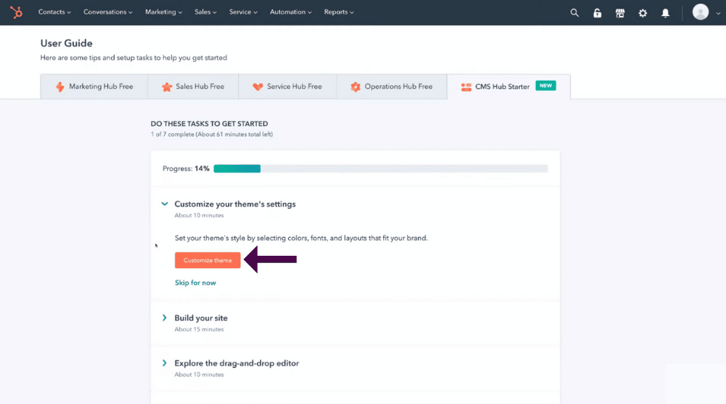Screen dimensions: 726x404
Task: Open the settings gear icon
Action: coord(643,13)
